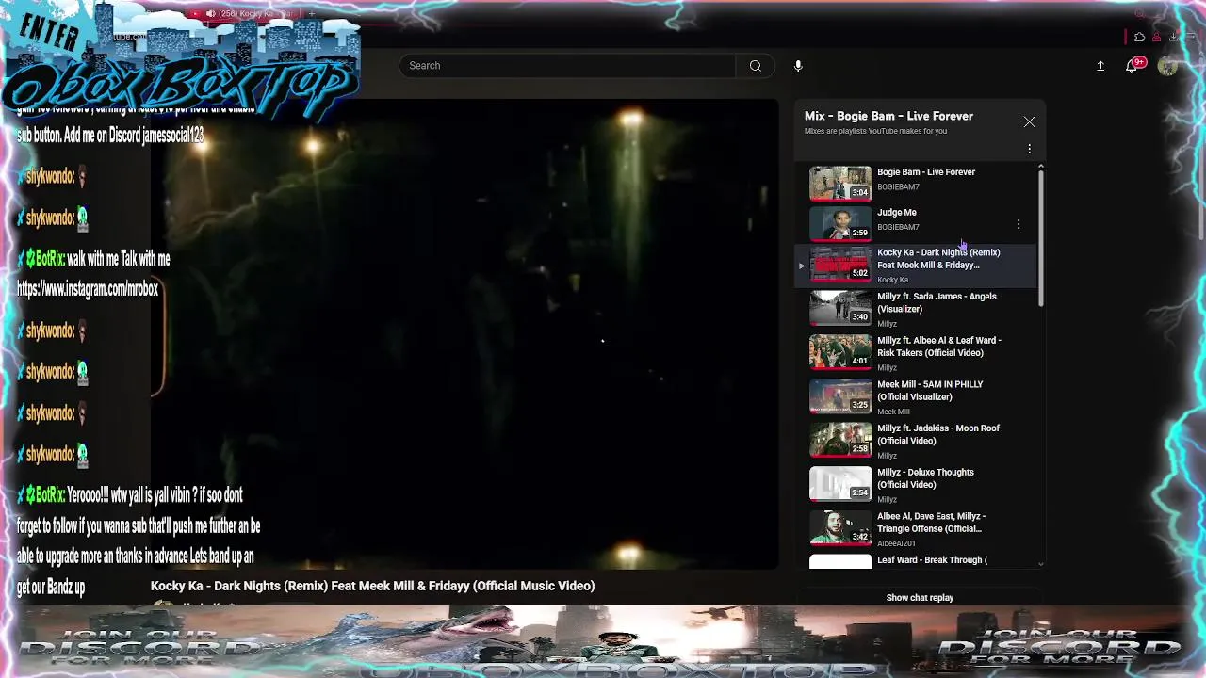Select the Judge Me video thumbnail
Image resolution: width=1206 pixels, height=678 pixels.
pyautogui.click(x=840, y=224)
